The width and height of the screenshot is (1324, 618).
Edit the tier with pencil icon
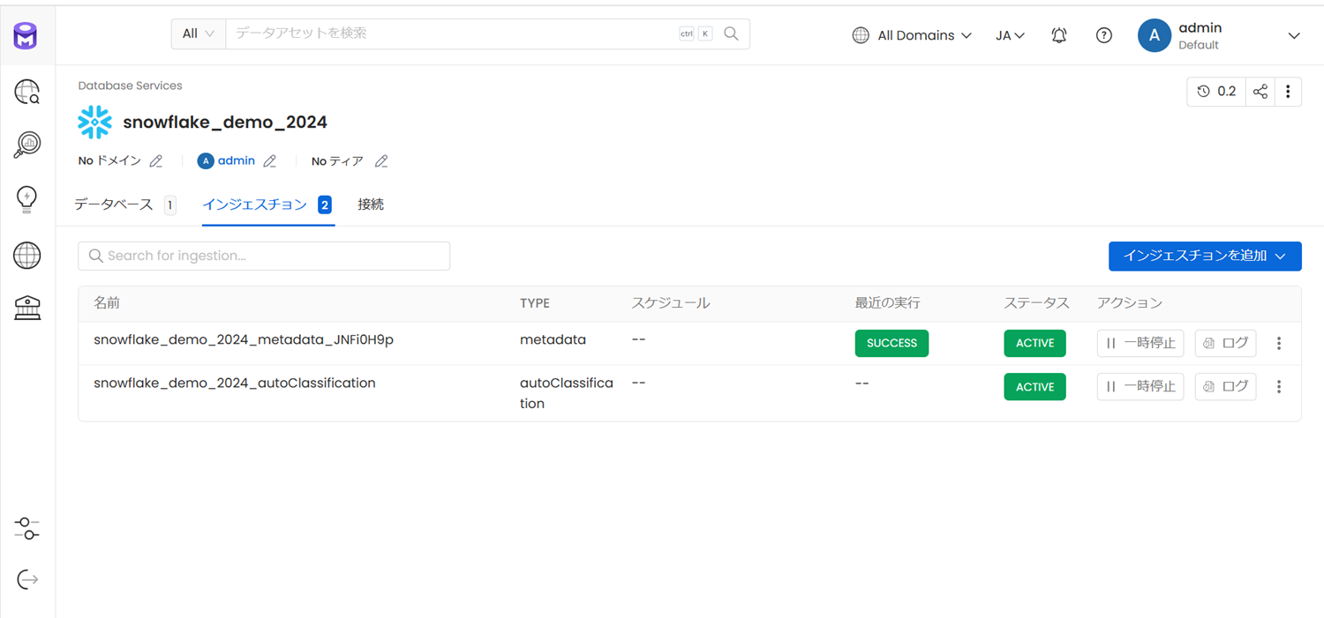[381, 161]
